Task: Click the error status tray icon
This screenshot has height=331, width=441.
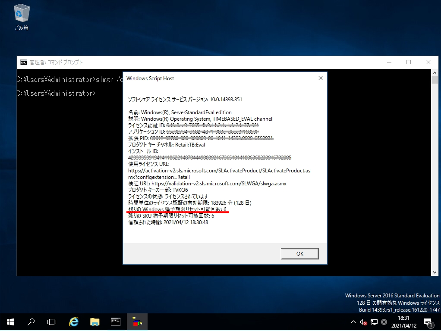Action: pyautogui.click(x=384, y=322)
